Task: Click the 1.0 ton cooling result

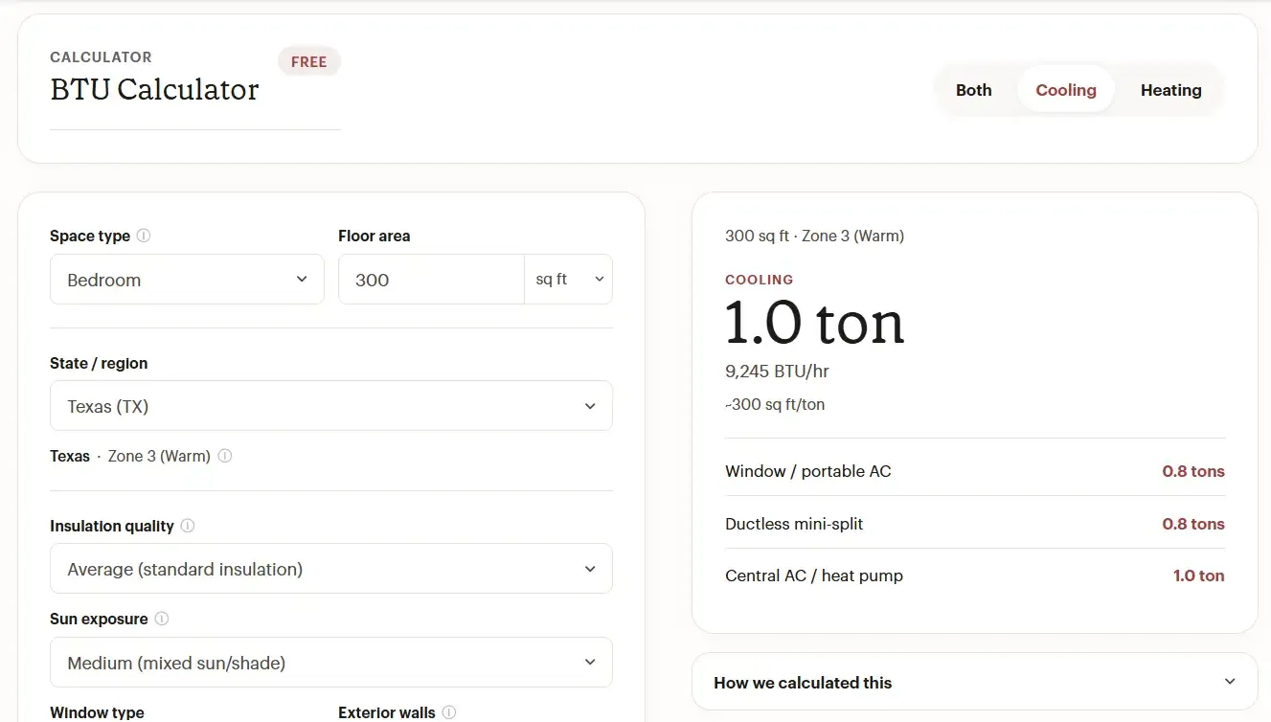Action: [x=815, y=323]
